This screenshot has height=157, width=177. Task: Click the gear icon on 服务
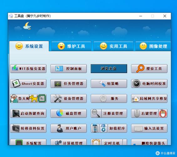point(103,98)
